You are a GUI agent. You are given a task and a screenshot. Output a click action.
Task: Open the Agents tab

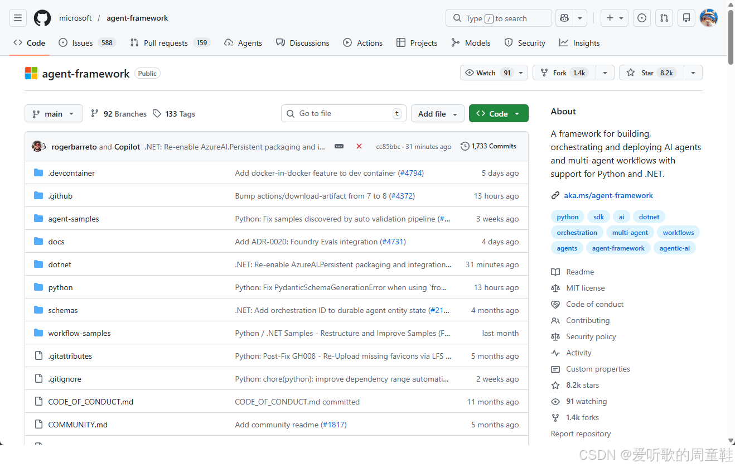click(x=243, y=43)
